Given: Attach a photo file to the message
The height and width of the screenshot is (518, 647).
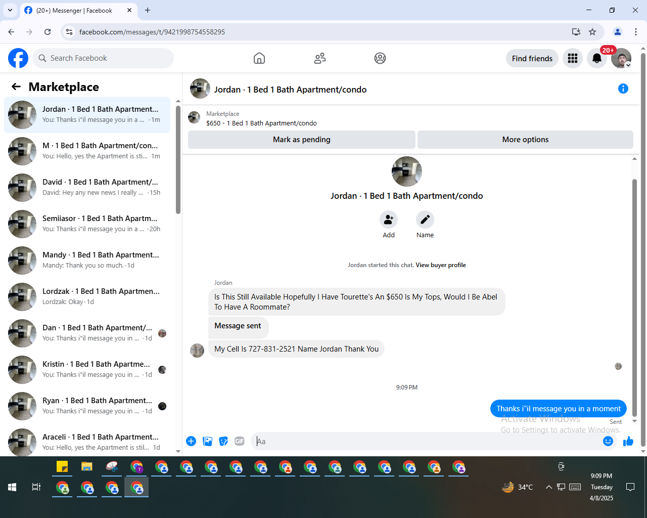Looking at the screenshot, I should pos(207,441).
